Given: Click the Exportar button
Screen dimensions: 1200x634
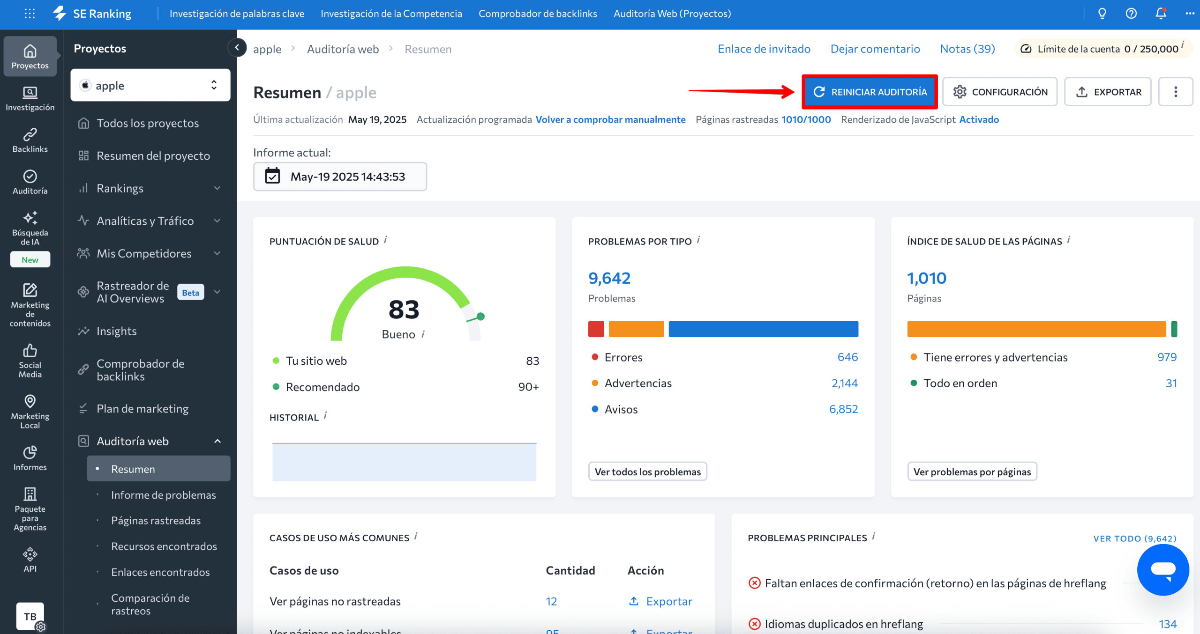Looking at the screenshot, I should point(1108,92).
